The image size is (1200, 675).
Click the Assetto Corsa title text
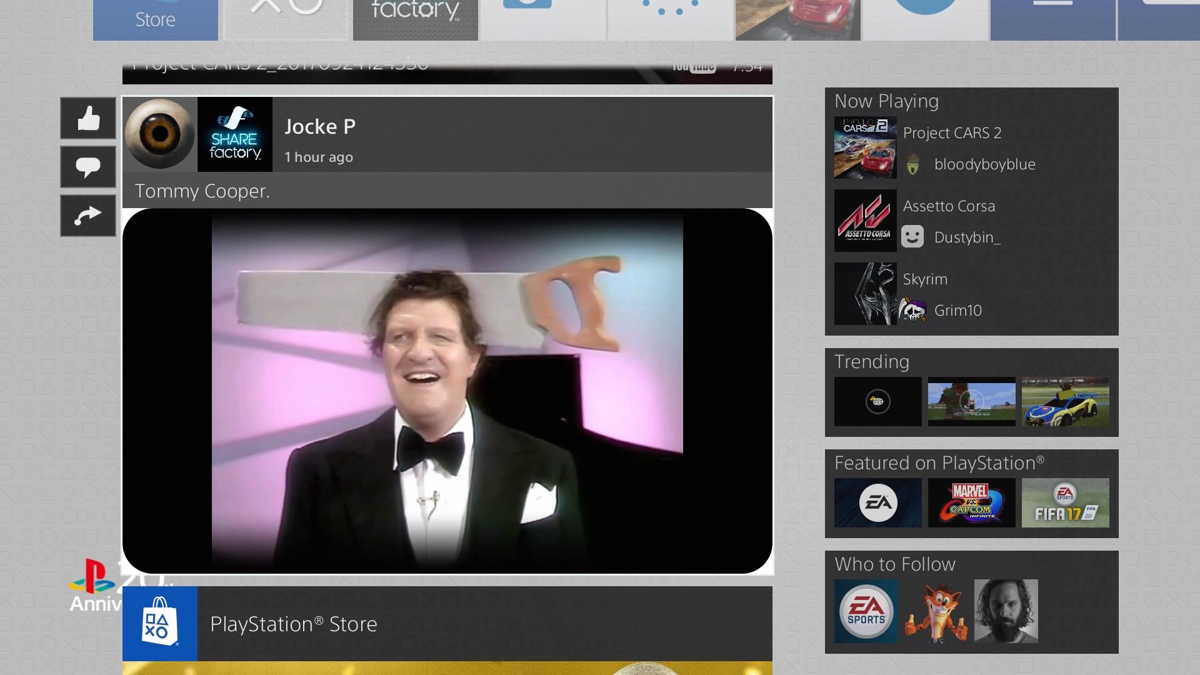pos(949,206)
